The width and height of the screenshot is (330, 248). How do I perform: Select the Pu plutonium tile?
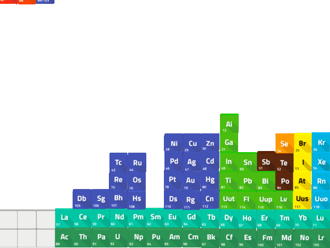click(156, 238)
